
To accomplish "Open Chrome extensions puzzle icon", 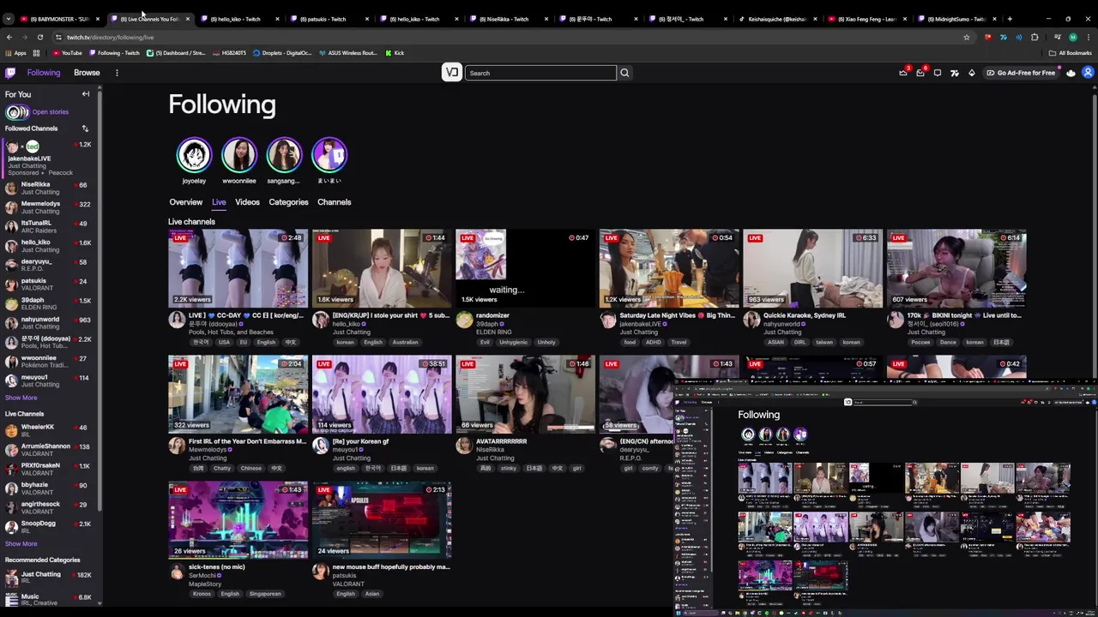I will click(1035, 37).
